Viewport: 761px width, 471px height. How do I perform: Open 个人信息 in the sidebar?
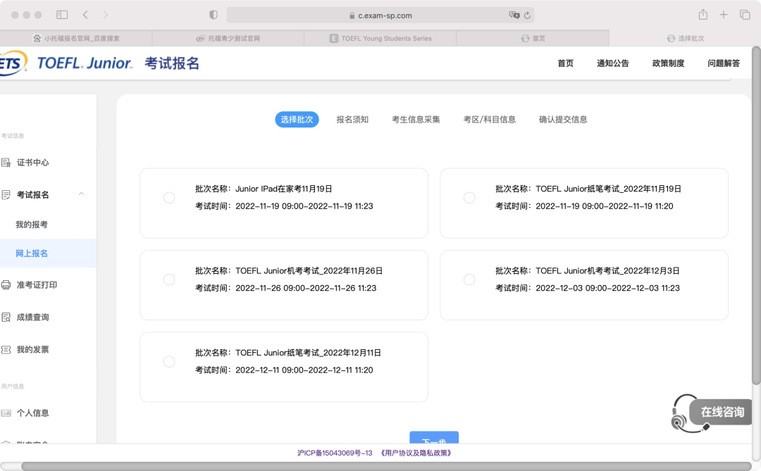coord(32,413)
